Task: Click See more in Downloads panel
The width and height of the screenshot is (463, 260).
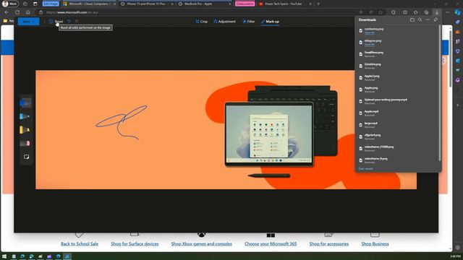Action: [365, 168]
